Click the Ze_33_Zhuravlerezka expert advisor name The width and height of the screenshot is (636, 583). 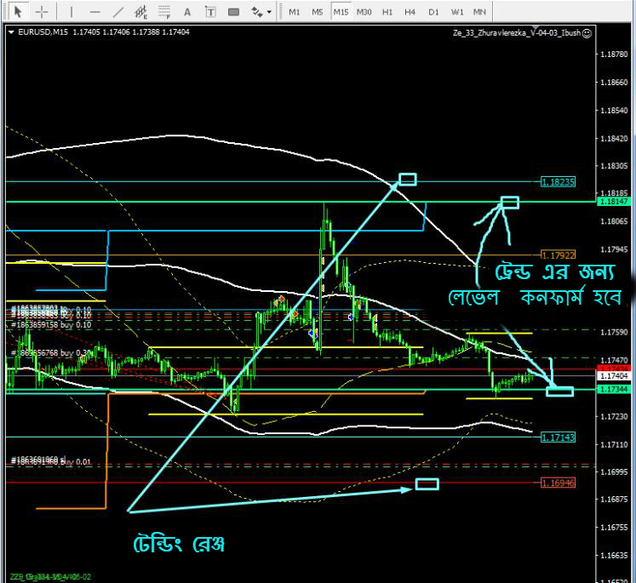[516, 33]
